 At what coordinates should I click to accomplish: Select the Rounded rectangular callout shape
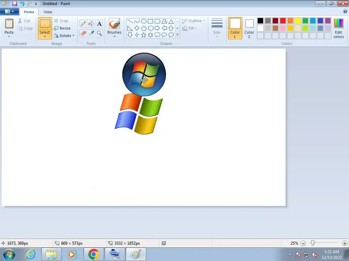[157, 35]
